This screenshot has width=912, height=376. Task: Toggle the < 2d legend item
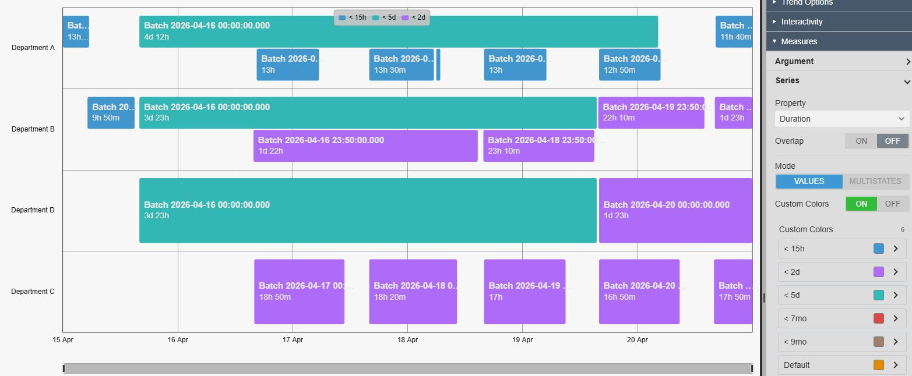pos(414,17)
